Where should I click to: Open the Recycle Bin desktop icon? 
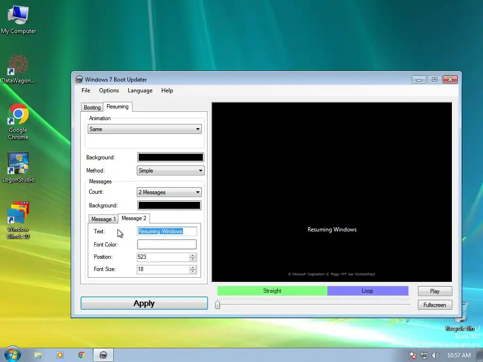pos(463,315)
